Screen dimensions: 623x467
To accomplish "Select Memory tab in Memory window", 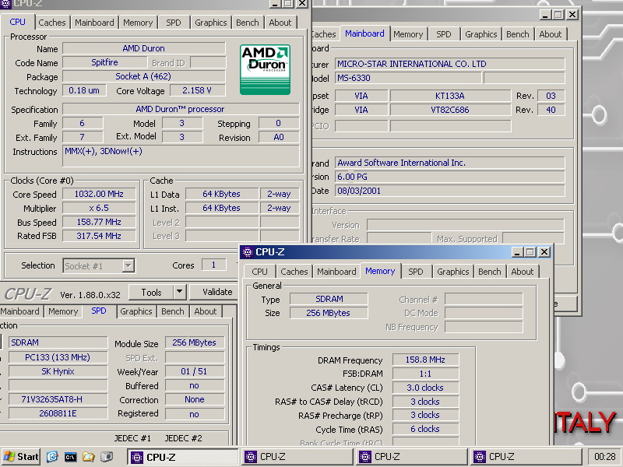I will pyautogui.click(x=380, y=271).
